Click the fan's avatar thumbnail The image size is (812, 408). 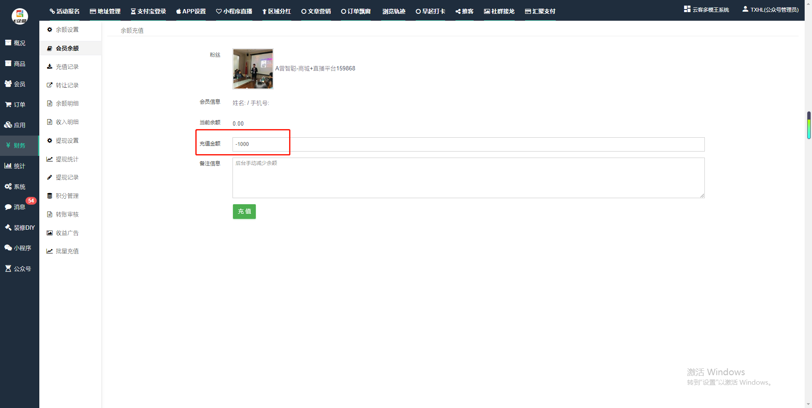(x=253, y=69)
